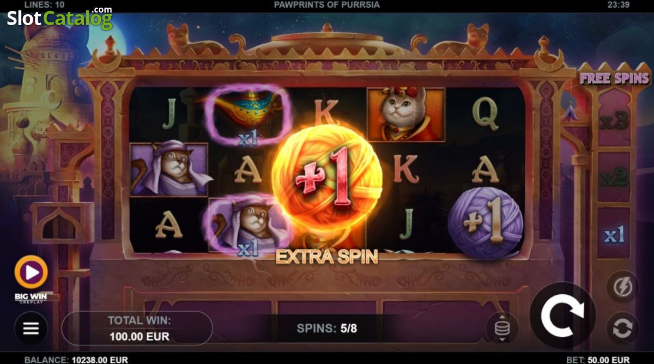Open the coin stack bet selector
Image resolution: width=654 pixels, height=364 pixels.
[502, 328]
